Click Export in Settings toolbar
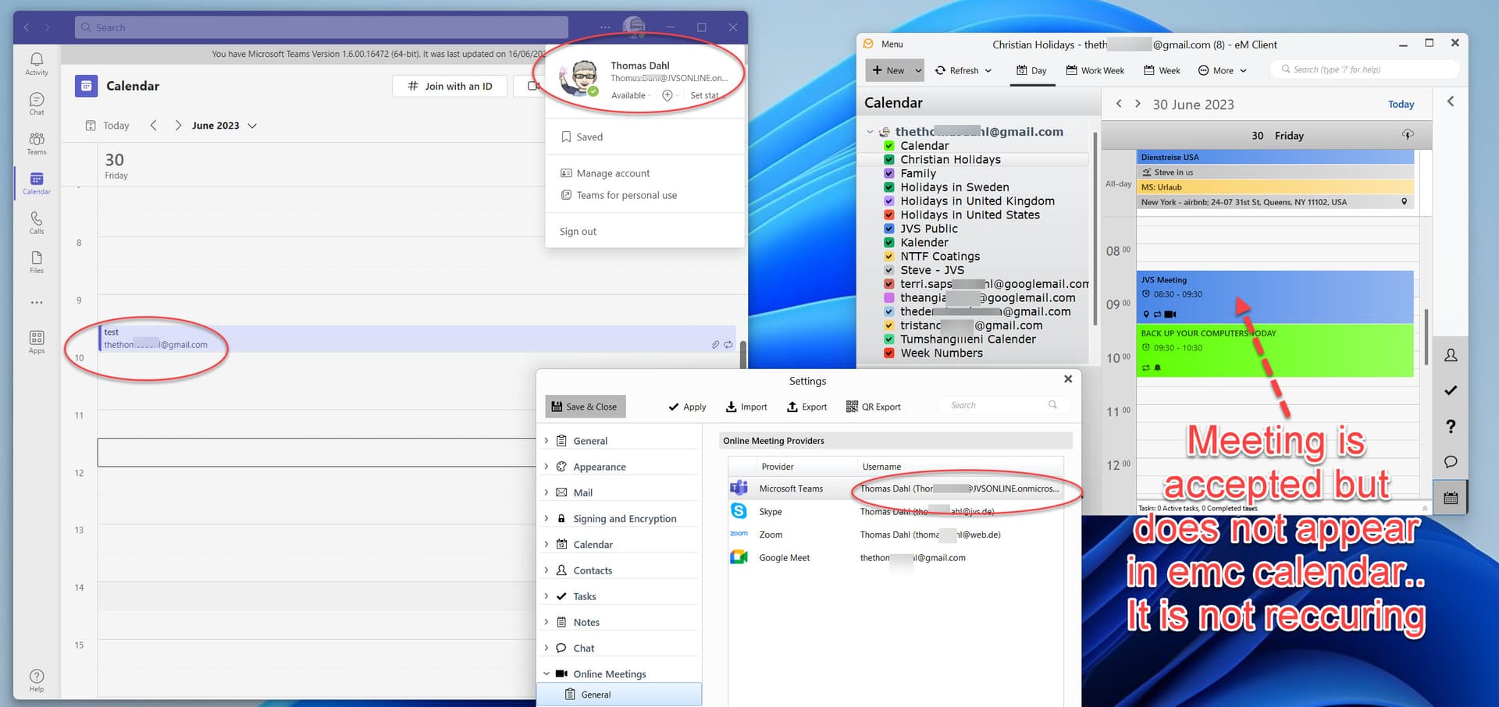The width and height of the screenshot is (1499, 707). pyautogui.click(x=806, y=407)
